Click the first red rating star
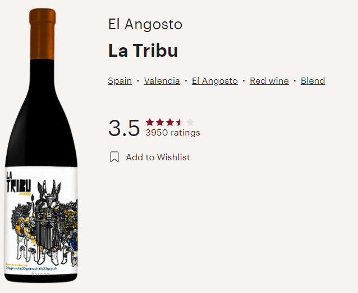 pos(150,122)
